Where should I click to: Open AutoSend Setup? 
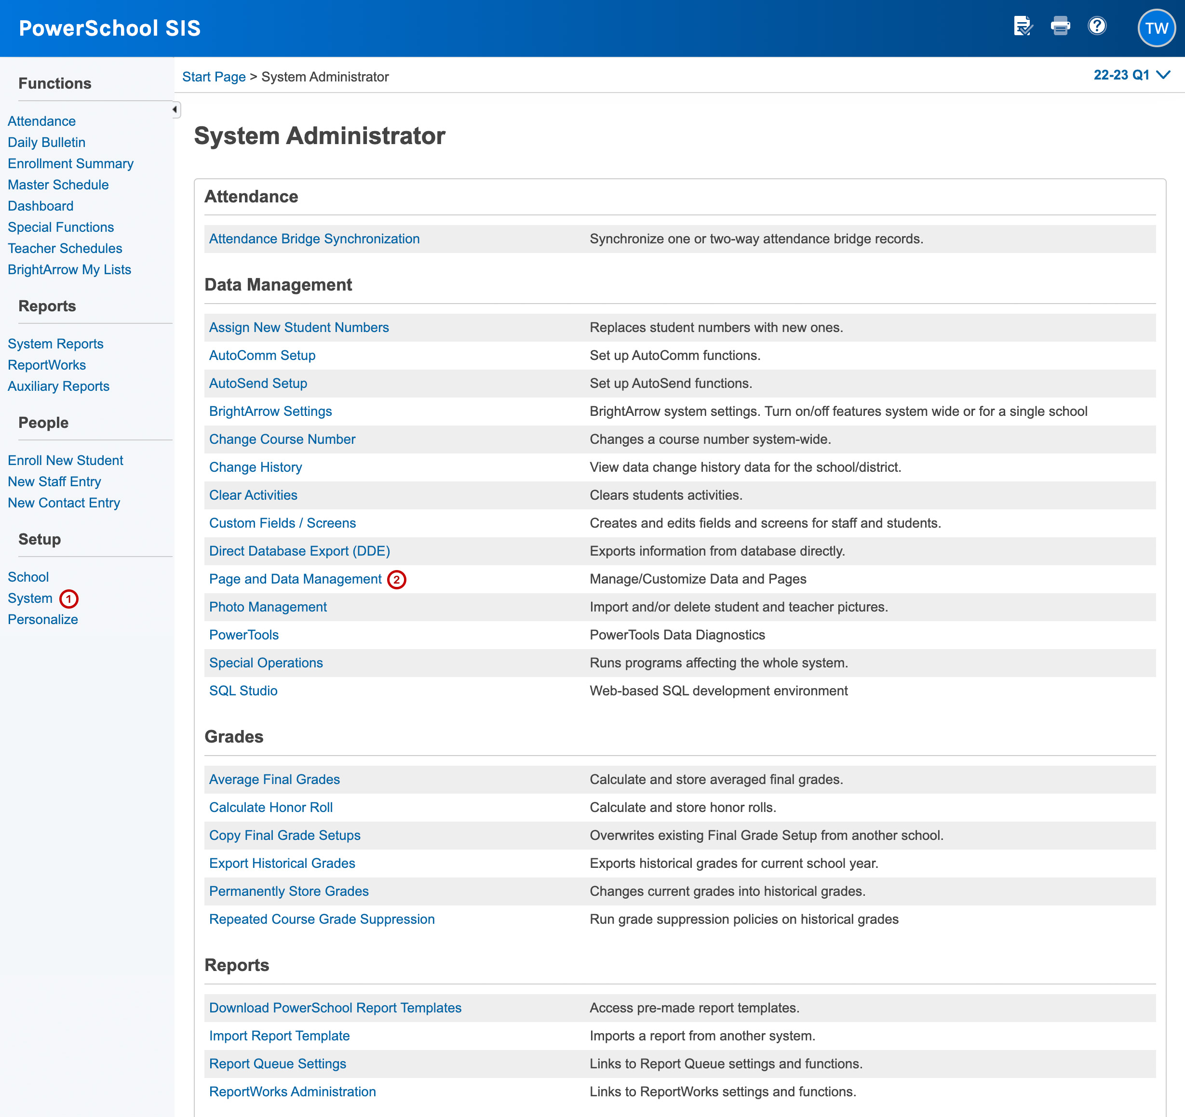click(258, 384)
